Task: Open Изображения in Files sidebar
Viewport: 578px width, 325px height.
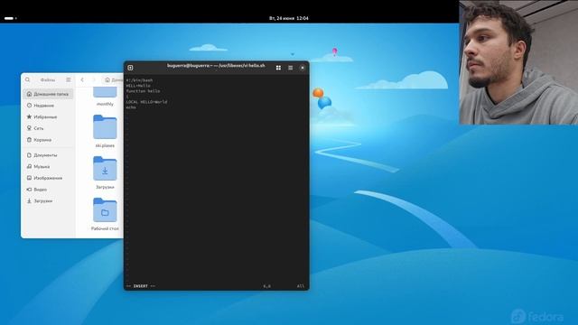Action: [x=48, y=178]
